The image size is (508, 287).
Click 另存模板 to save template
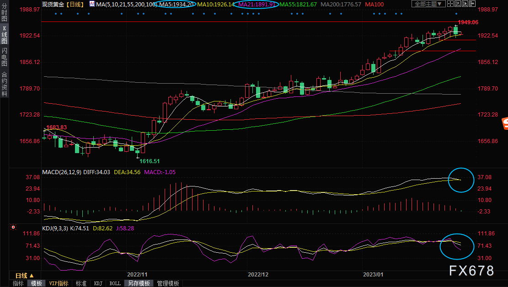139,283
